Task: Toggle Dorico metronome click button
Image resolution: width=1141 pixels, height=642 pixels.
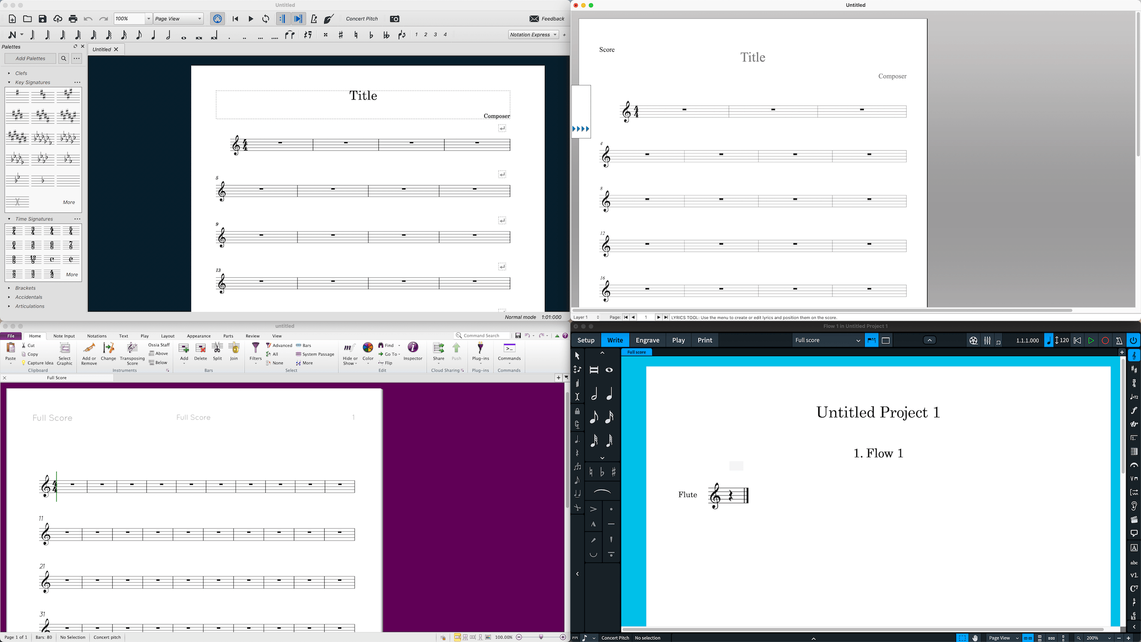Action: (x=1119, y=340)
